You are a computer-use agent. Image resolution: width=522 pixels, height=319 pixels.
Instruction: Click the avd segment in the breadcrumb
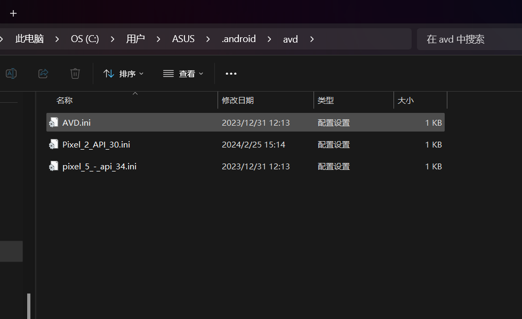(x=290, y=39)
